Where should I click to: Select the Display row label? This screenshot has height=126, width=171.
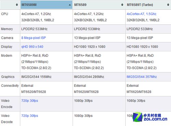pyautogui.click(x=6, y=47)
